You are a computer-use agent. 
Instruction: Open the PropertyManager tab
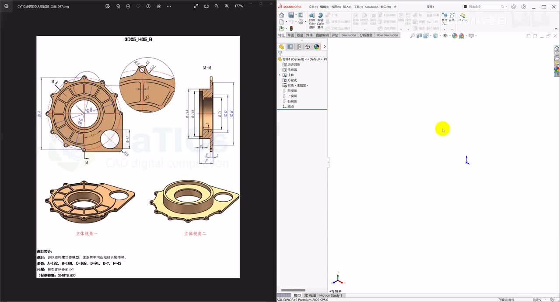click(290, 47)
